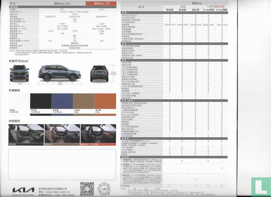Click the ESS row label

[x=130, y=67]
